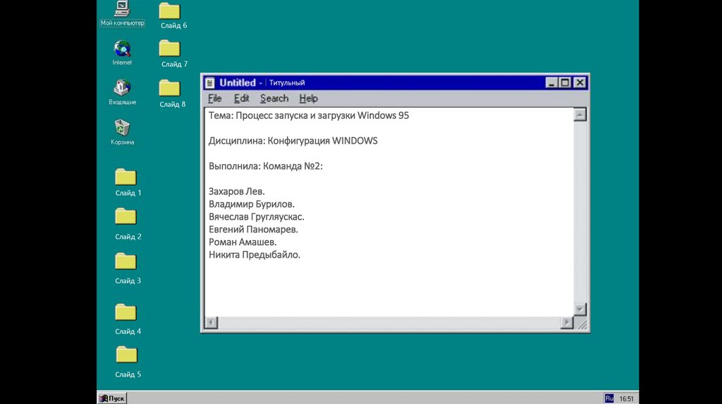Open the File menu in Notepad

pos(214,99)
